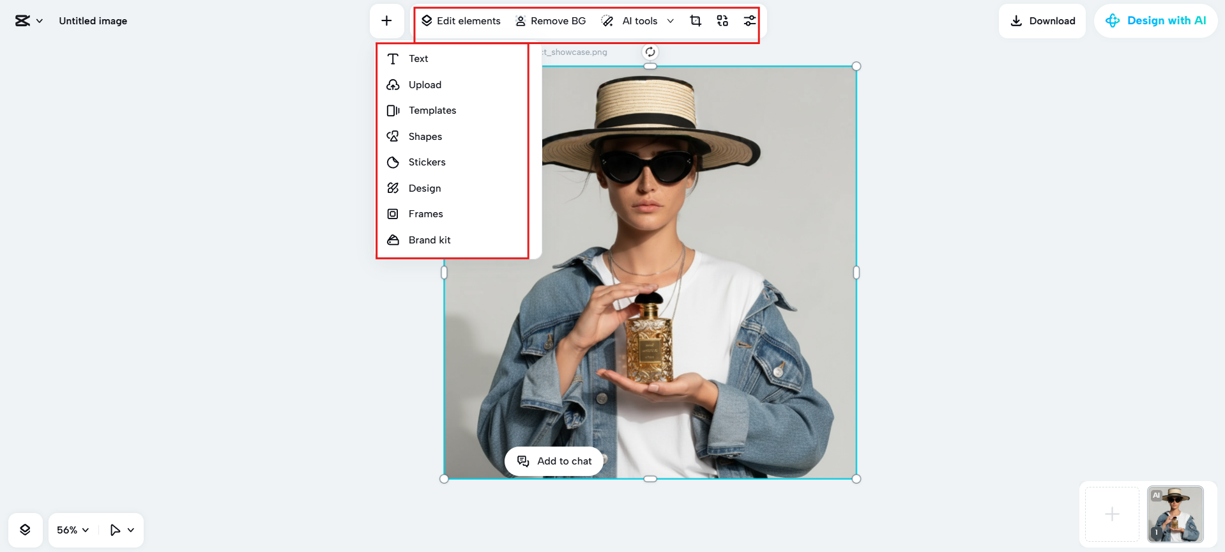Click the rotate handle above image

click(650, 52)
